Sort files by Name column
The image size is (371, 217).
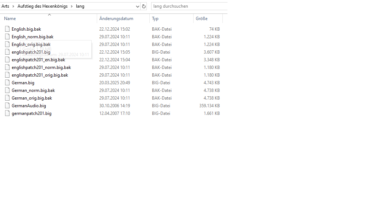pos(10,19)
